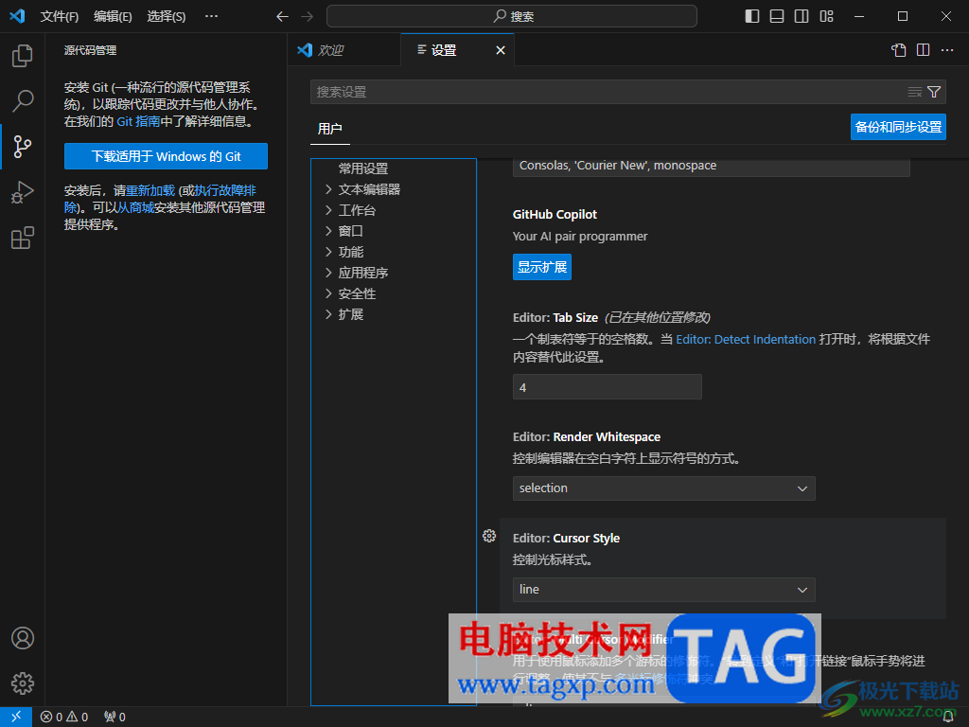
Task: Select 常用设置 in settings tree
Action: [363, 168]
